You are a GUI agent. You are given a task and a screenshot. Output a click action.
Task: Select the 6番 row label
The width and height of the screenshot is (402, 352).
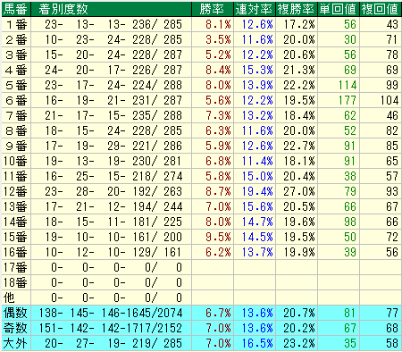tap(16, 100)
